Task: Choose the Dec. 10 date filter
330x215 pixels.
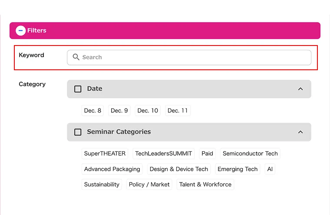Action: [148, 111]
